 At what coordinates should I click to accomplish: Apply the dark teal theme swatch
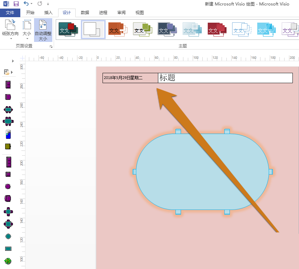[68, 29]
